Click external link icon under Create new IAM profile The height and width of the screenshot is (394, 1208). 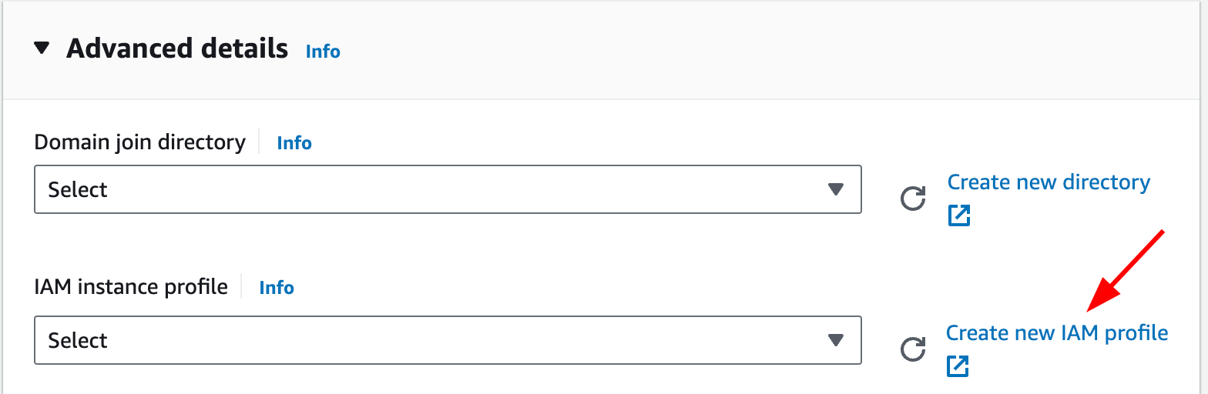click(x=957, y=366)
